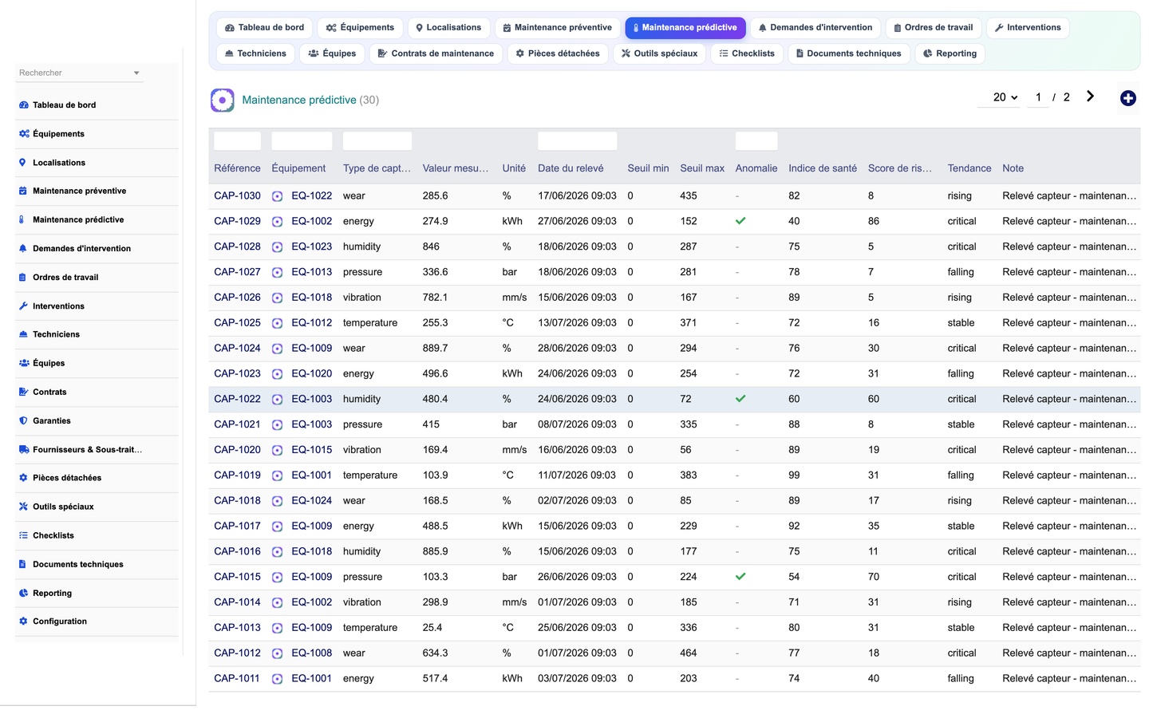
Task: Open Maintenance prédictive in sidebar
Action: (x=97, y=220)
